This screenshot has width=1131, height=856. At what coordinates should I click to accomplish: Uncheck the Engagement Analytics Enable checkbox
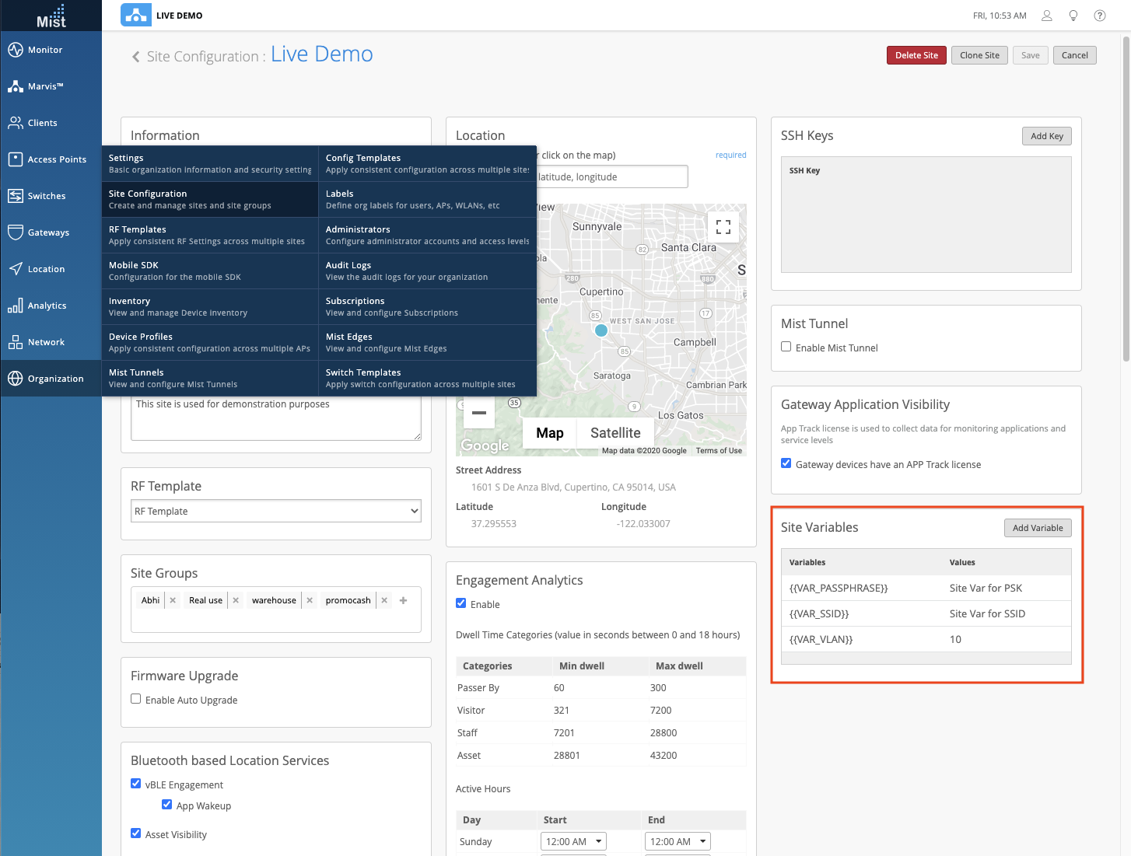pyautogui.click(x=461, y=603)
